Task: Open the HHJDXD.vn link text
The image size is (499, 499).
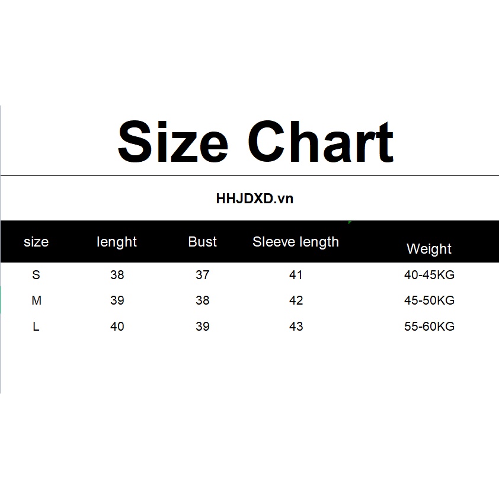Action: tap(255, 199)
